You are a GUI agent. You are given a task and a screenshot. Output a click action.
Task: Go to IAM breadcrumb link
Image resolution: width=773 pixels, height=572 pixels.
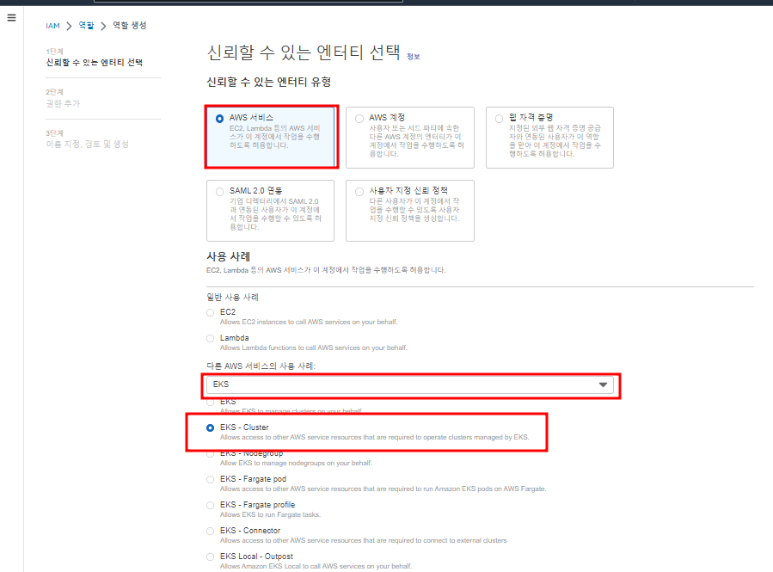52,26
